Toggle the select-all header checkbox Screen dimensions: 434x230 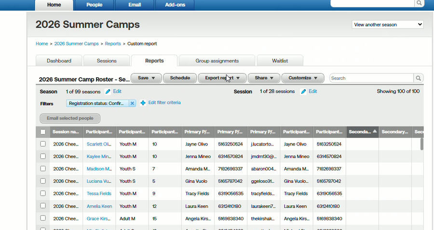coord(43,132)
